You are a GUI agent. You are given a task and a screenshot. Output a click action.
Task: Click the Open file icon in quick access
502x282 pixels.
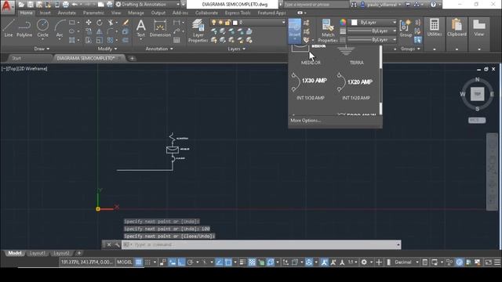point(21,5)
